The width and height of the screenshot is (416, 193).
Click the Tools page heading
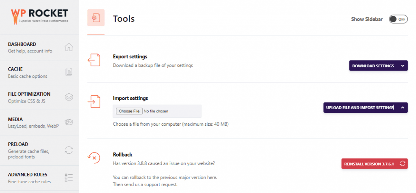click(x=123, y=19)
